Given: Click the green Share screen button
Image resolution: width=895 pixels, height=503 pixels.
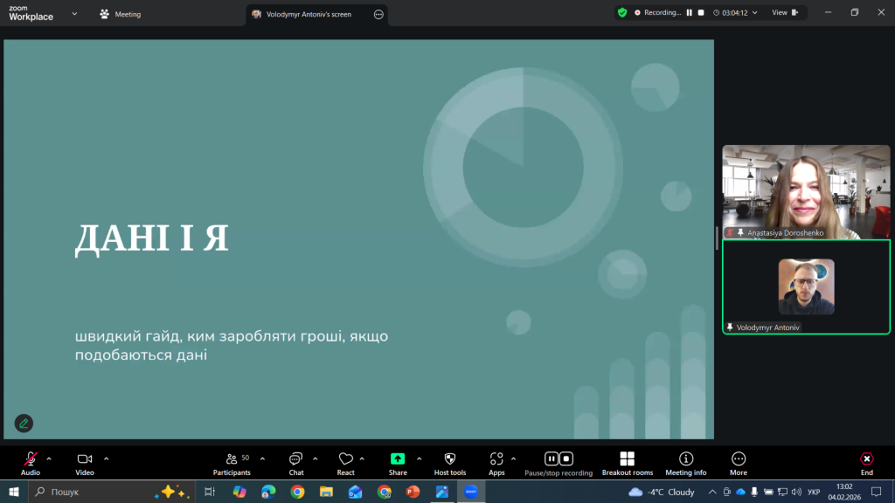Looking at the screenshot, I should (398, 459).
